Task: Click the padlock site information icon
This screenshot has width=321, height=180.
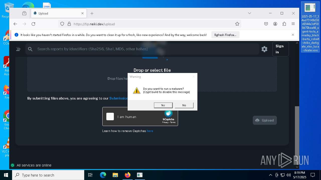Action: (x=69, y=24)
